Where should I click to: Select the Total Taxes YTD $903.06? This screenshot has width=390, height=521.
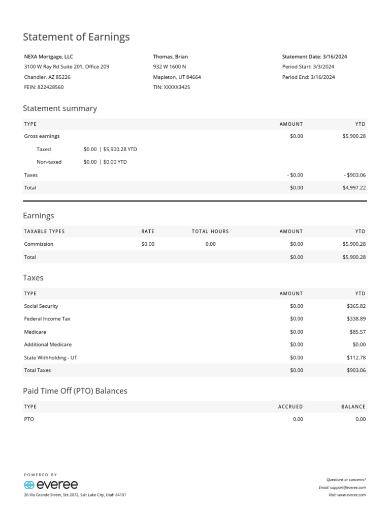[x=356, y=370]
